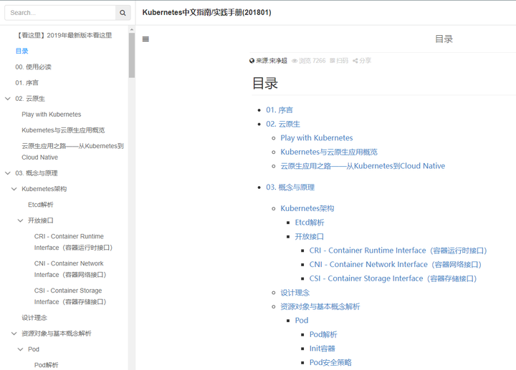Click Init容器 content link
Image resolution: width=516 pixels, height=370 pixels.
coord(322,349)
